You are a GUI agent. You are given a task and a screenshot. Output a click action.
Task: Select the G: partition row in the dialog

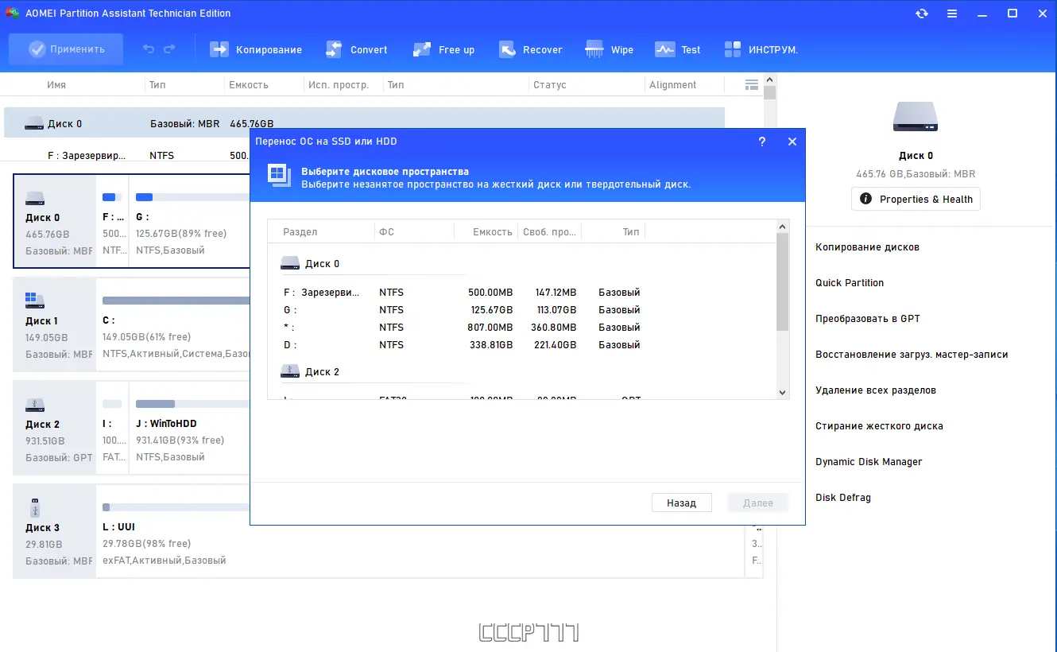(x=521, y=310)
